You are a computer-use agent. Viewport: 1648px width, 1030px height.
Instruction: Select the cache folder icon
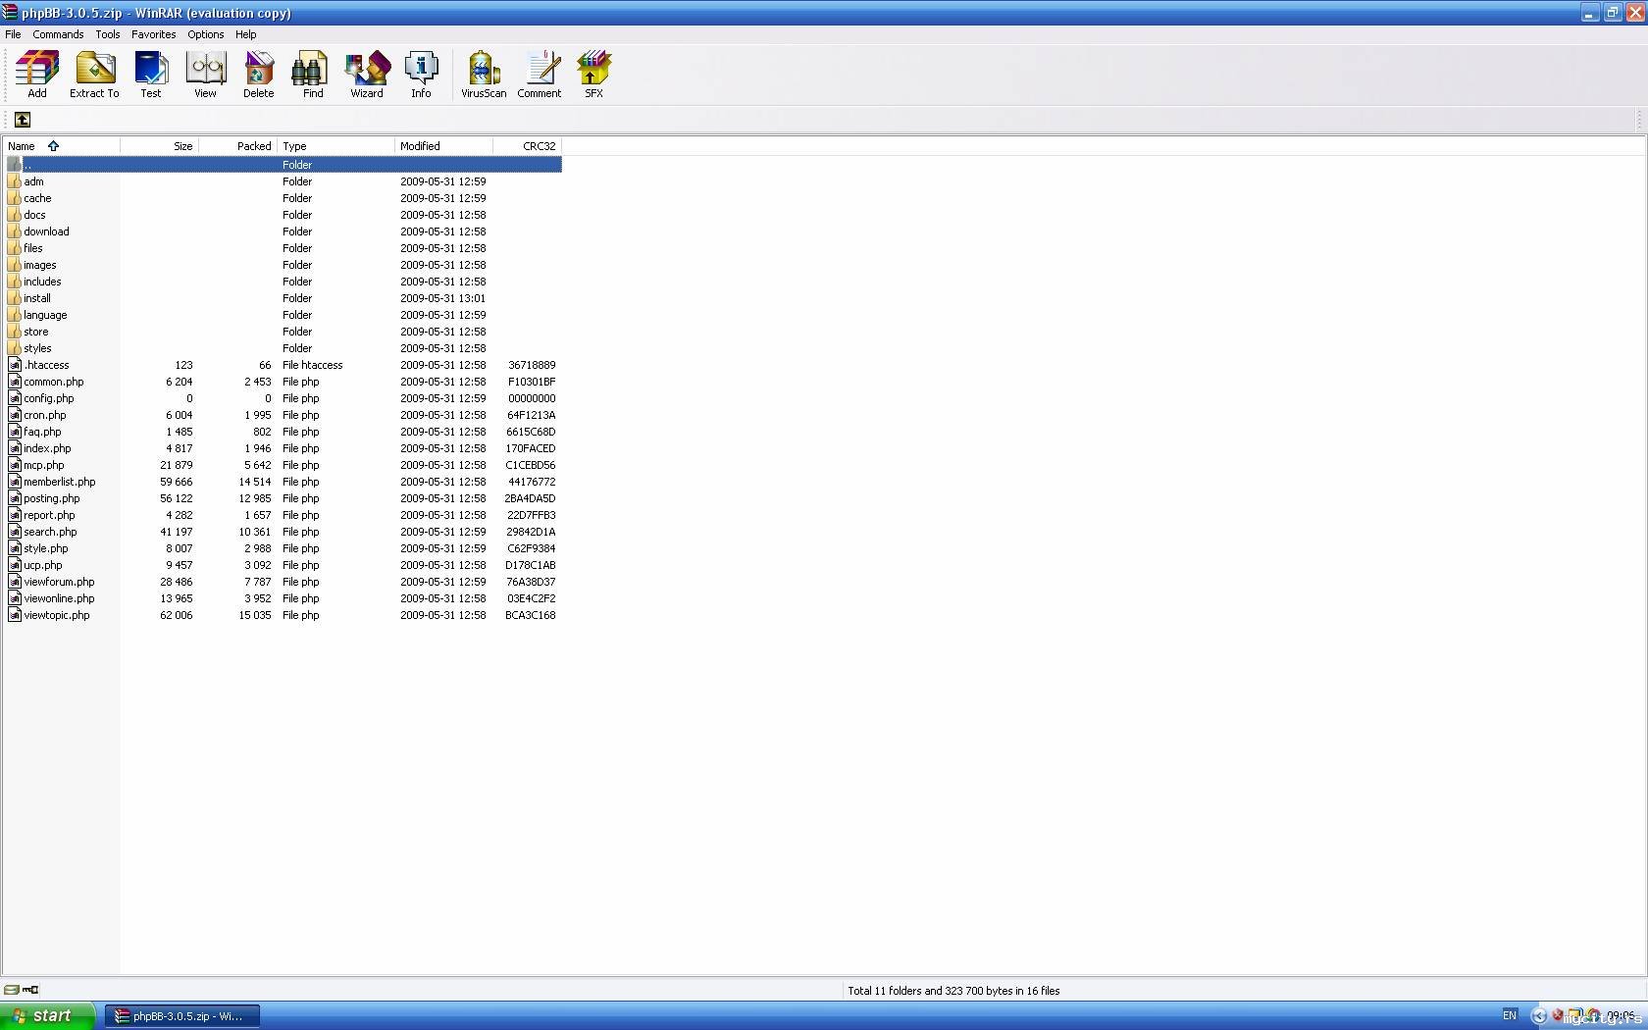click(x=15, y=198)
